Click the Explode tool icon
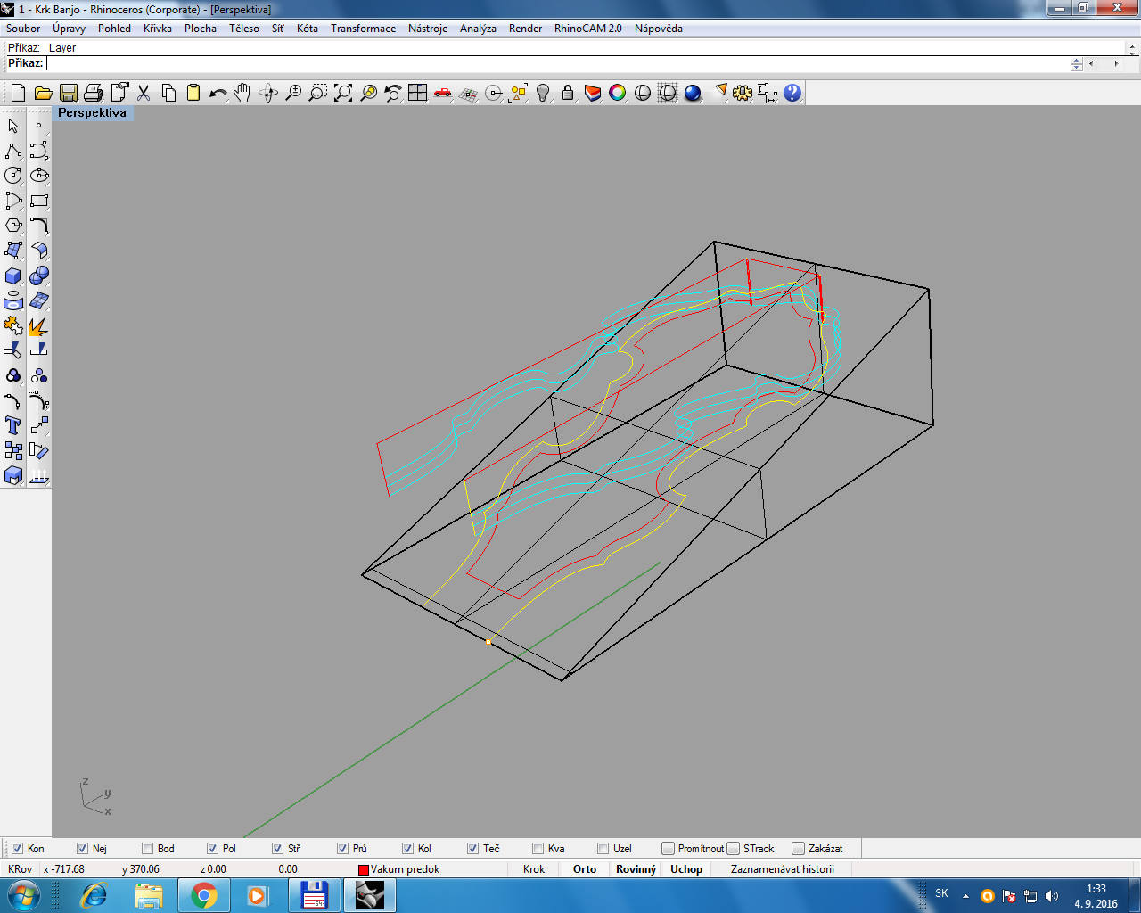Screen dimensions: 1141x913 point(38,326)
